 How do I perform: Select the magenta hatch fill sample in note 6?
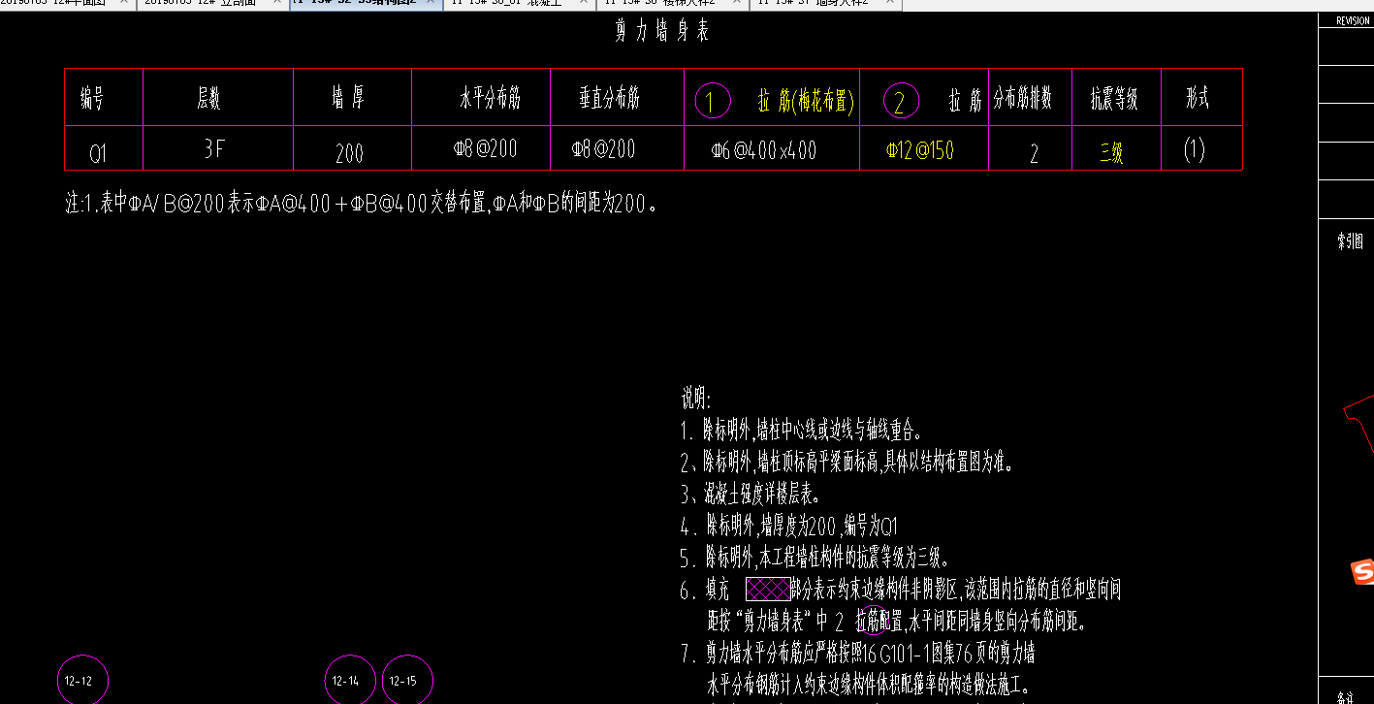point(768,589)
